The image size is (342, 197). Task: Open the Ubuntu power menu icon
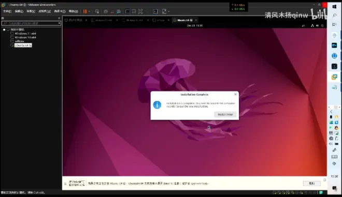(322, 25)
